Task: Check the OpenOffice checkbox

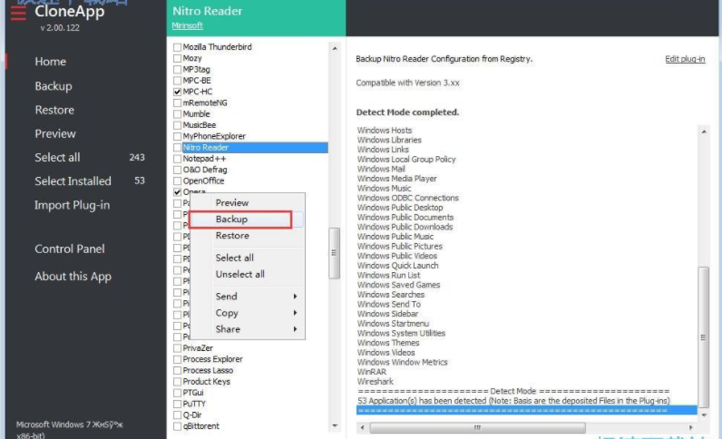Action: tap(177, 181)
